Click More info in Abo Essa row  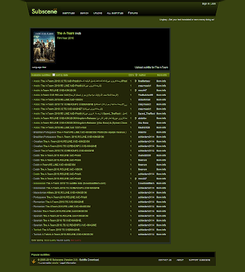point(161,123)
